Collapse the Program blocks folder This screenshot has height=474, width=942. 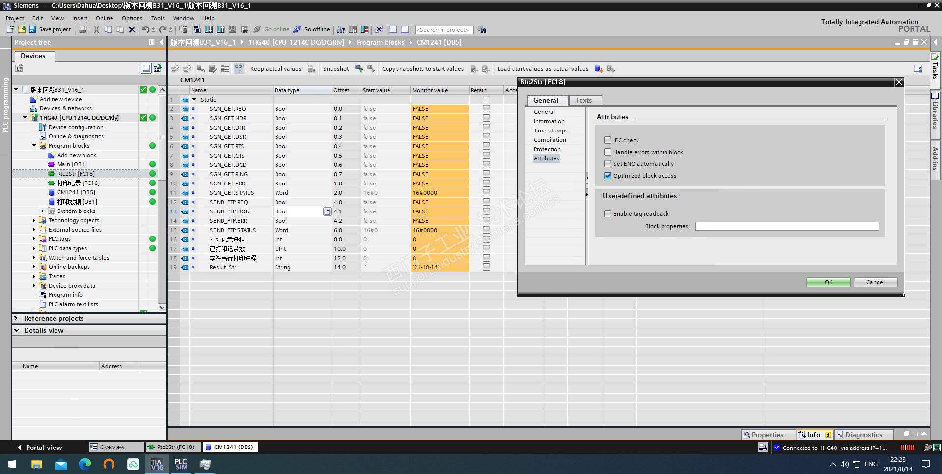[34, 146]
